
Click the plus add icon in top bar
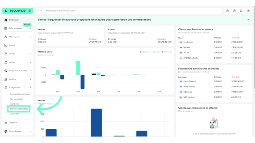pos(227,11)
